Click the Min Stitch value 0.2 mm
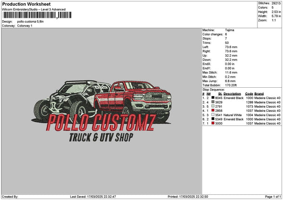Screen dimensions: 283x200 tap(230, 77)
